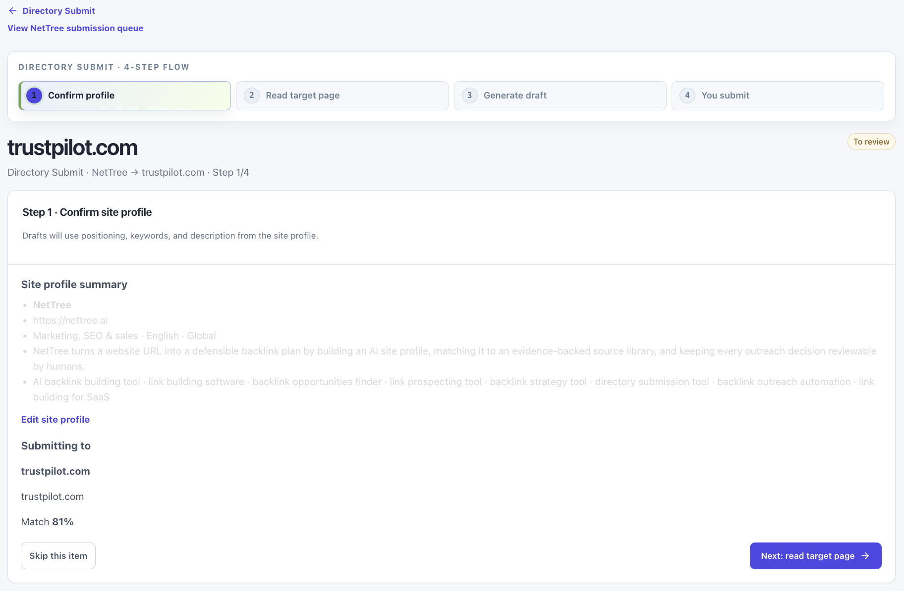Select the Confirm profile step
The width and height of the screenshot is (904, 591).
coord(124,96)
